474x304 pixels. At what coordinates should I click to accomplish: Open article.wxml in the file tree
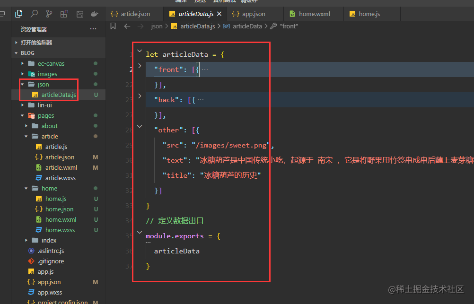point(58,167)
